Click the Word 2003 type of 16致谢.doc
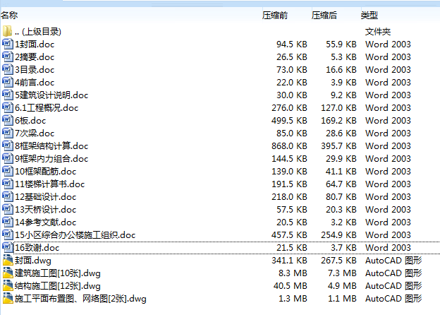Viewport: 440px width, 315px height. (388, 248)
